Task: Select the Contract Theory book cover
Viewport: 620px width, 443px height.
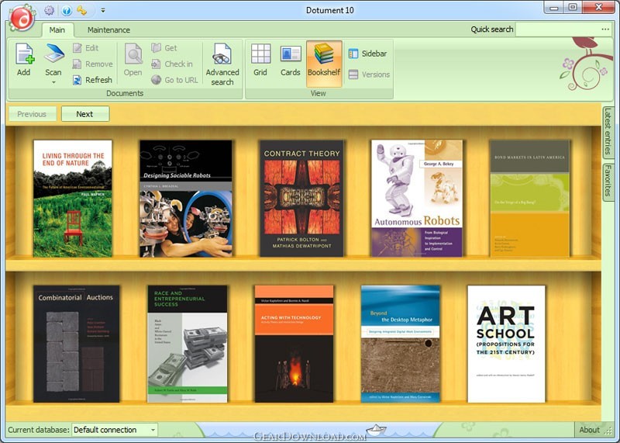Action: pyautogui.click(x=301, y=199)
